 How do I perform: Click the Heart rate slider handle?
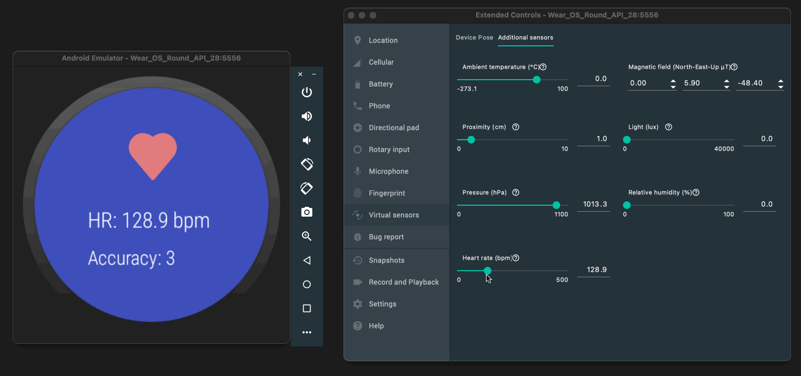(488, 271)
